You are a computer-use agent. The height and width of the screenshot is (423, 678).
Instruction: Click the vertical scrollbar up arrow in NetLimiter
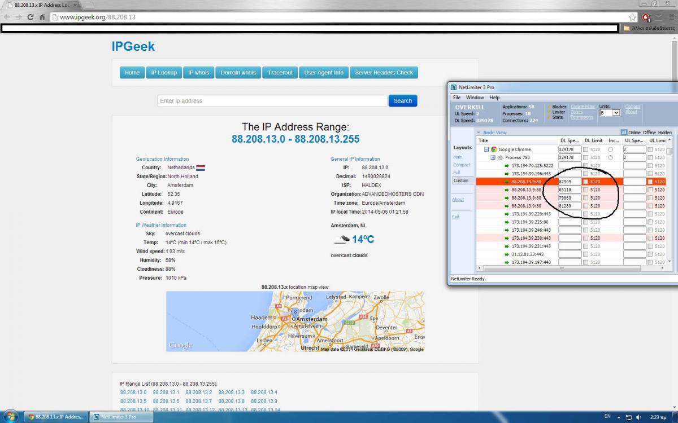coord(670,140)
